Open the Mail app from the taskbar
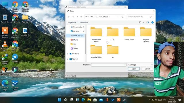The image size is (184, 103). click(x=101, y=100)
